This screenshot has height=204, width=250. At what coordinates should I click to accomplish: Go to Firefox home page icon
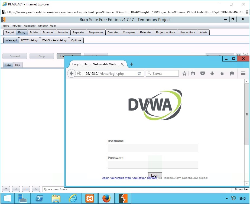point(222,73)
